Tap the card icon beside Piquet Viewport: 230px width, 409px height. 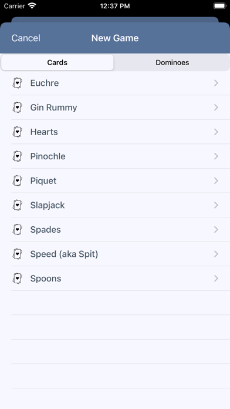click(17, 181)
